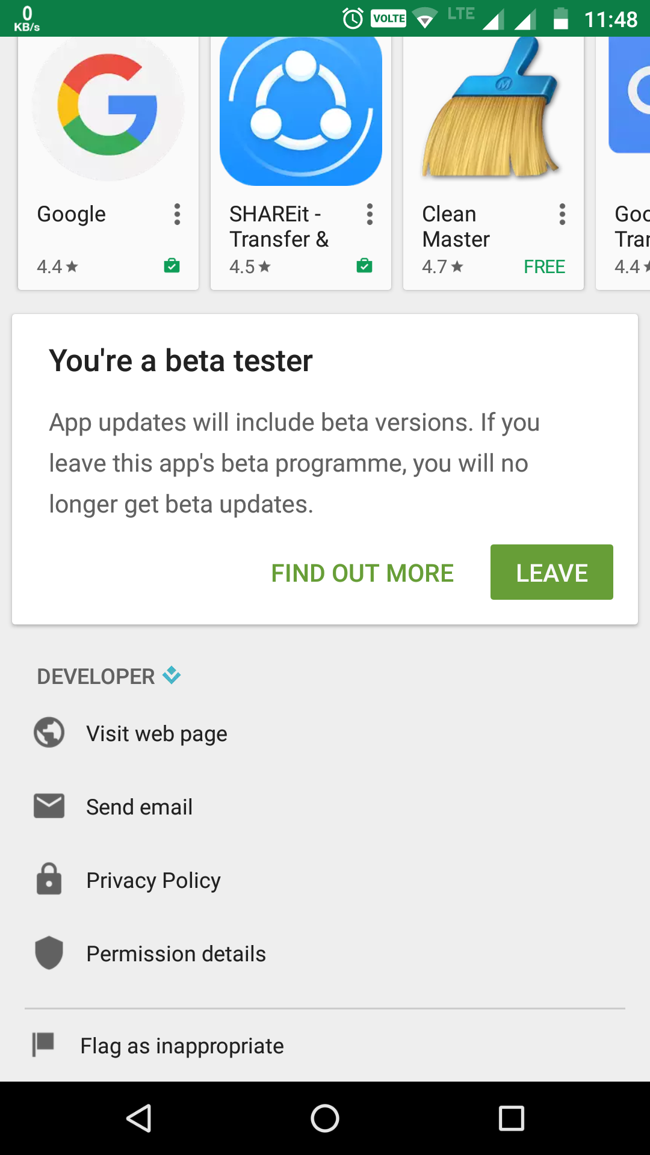
Task: Open the partially visible Google Translate card
Action: tap(623, 163)
